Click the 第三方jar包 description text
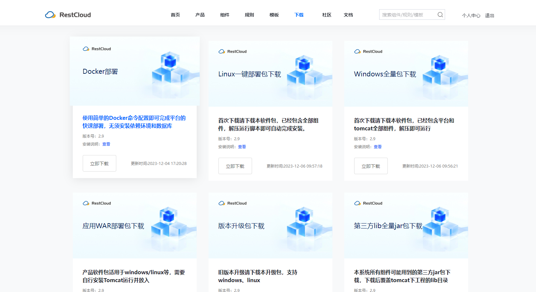Screen dimensions: 536x292 coord(402,276)
